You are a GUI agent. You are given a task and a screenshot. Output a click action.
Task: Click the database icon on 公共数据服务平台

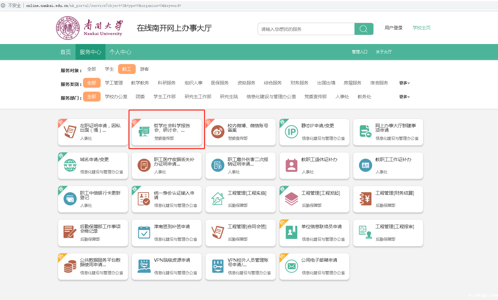pyautogui.click(x=70, y=265)
